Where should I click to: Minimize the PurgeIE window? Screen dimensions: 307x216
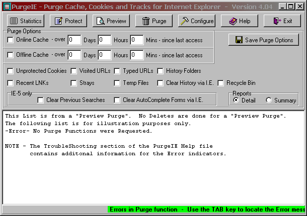pyautogui.click(x=282, y=7)
